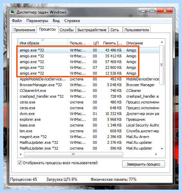
Task: Toggle Отображать процессы всех пользователей checkbox
Action: click(x=20, y=163)
